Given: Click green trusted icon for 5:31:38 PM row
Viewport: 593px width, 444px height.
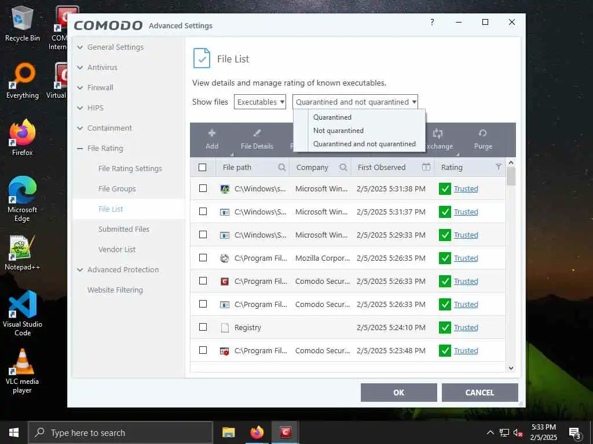Looking at the screenshot, I should (x=445, y=189).
